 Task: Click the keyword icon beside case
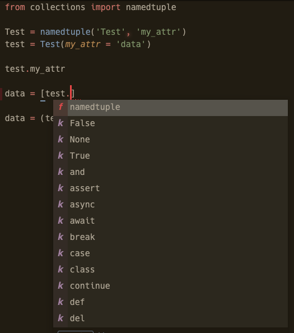[60, 253]
